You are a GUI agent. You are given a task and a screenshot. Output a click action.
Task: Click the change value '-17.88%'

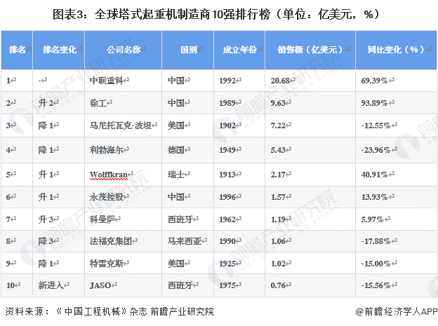pyautogui.click(x=376, y=241)
